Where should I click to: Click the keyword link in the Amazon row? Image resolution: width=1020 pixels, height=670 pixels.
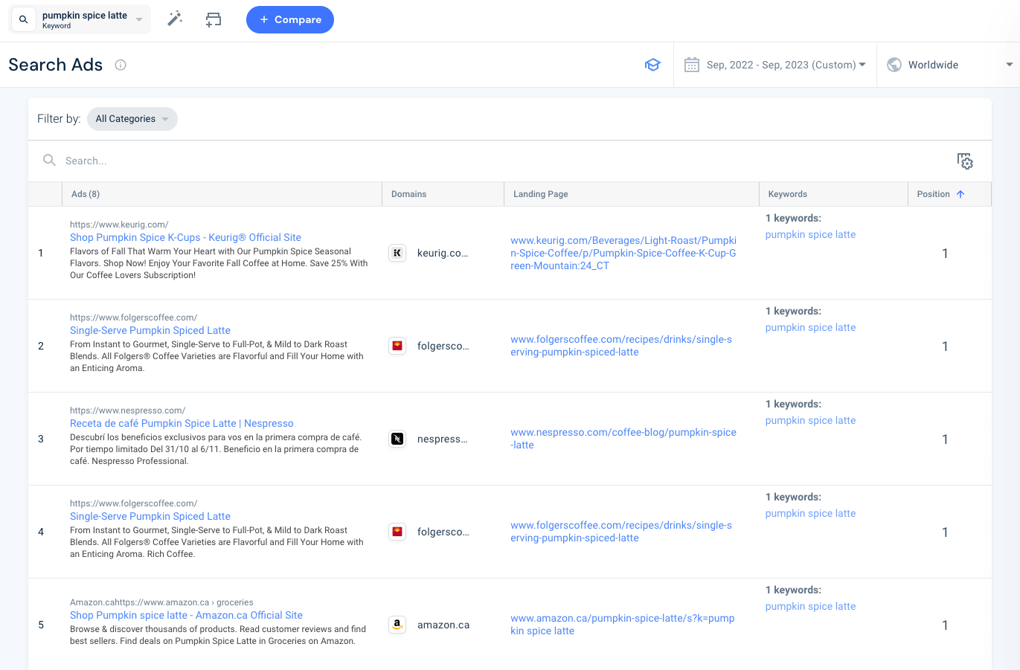pos(810,606)
